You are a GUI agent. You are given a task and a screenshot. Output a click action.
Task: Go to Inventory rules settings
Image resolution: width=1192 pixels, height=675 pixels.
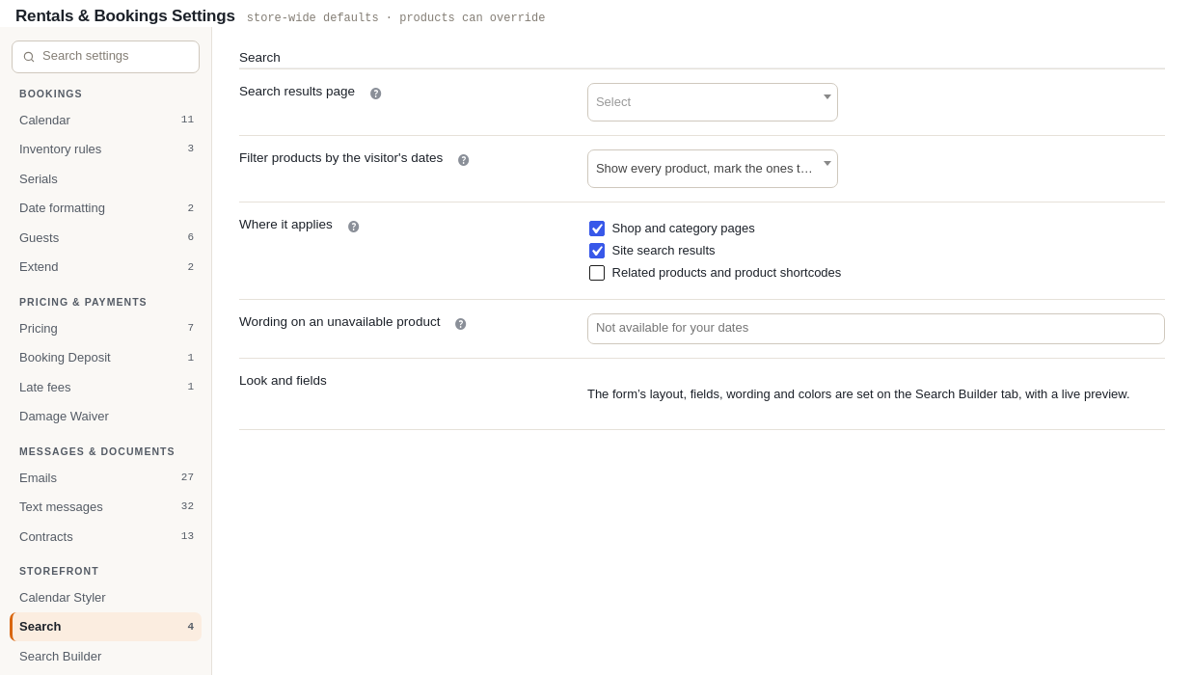(106, 149)
